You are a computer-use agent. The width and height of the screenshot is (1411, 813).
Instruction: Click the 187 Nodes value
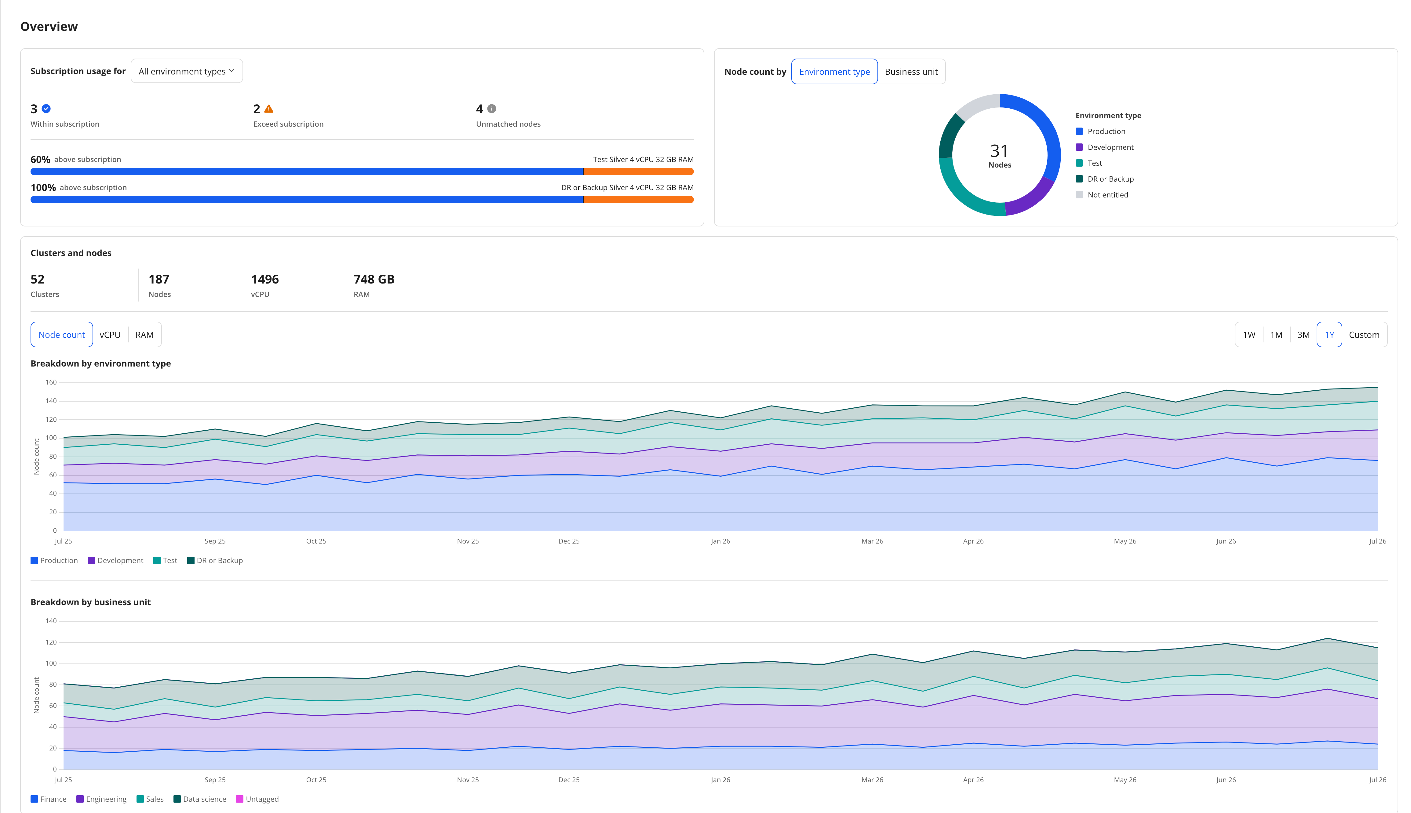coord(159,279)
